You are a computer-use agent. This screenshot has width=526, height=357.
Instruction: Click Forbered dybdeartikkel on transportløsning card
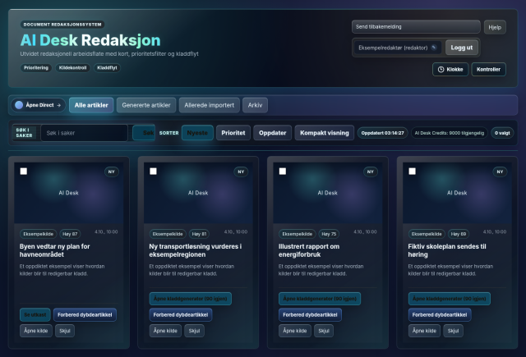[181, 315]
